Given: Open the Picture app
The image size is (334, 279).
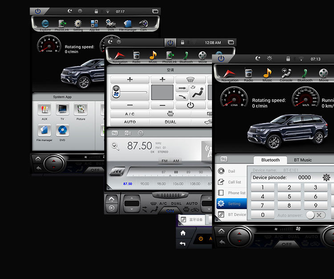Looking at the screenshot, I should tap(81, 110).
